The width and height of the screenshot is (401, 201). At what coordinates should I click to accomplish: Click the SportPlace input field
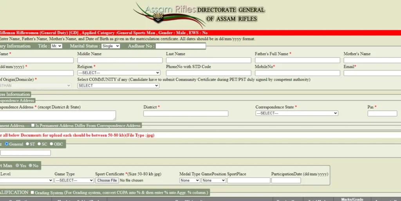(x=249, y=180)
